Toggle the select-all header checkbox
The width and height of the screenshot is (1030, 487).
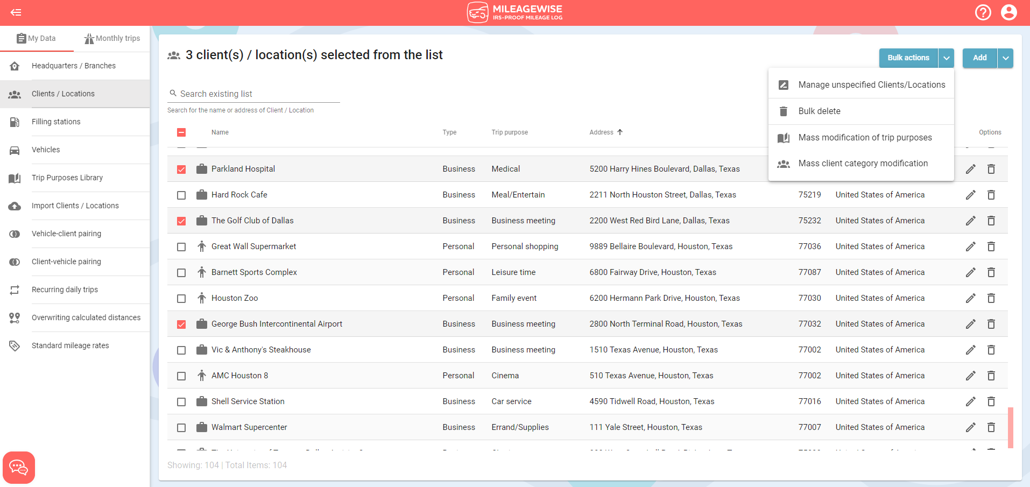(181, 132)
